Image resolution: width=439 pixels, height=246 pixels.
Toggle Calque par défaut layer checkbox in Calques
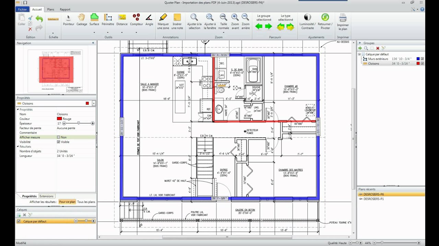coord(19,221)
